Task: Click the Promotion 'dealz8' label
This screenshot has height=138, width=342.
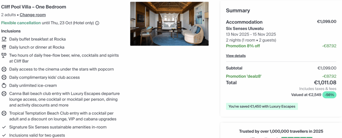Action: (243, 76)
